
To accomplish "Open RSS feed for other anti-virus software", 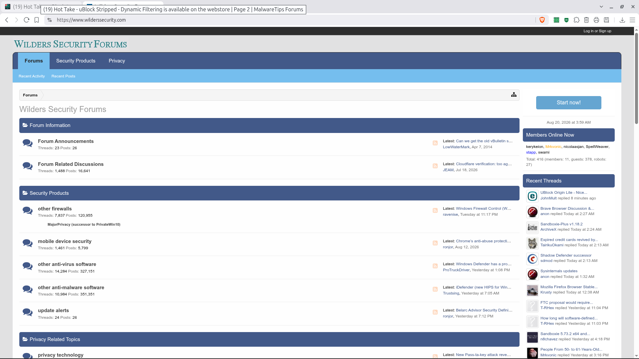I will 435,266.
